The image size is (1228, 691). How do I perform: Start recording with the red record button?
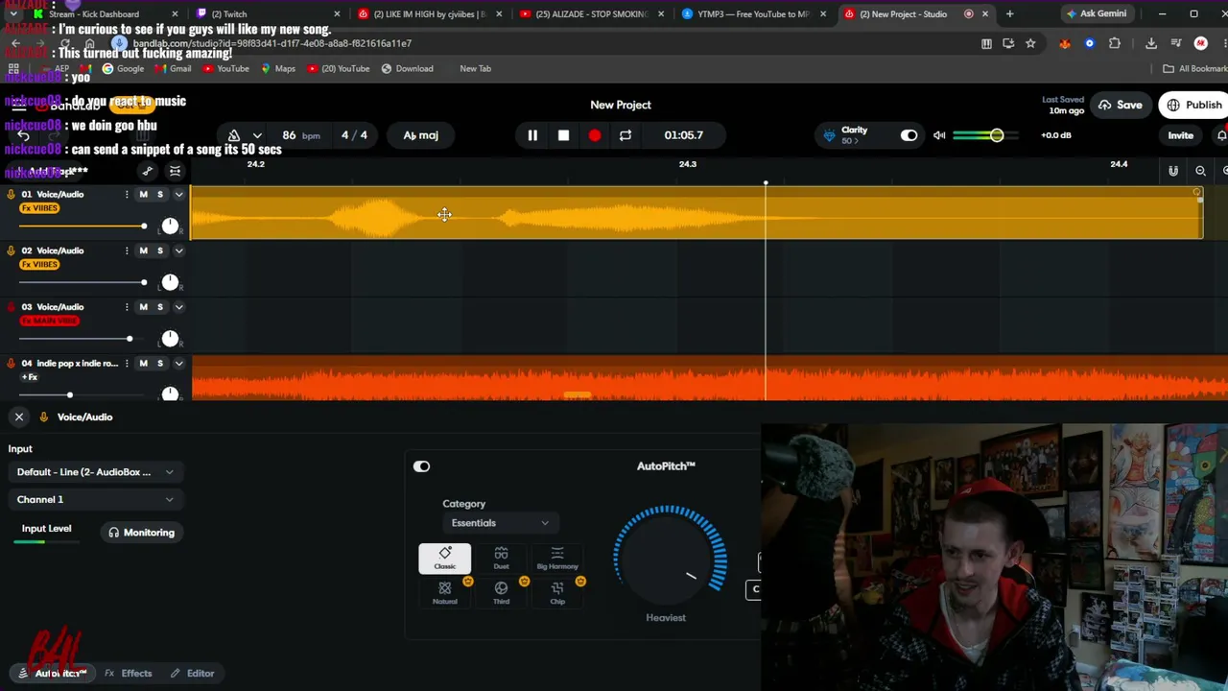pos(595,135)
